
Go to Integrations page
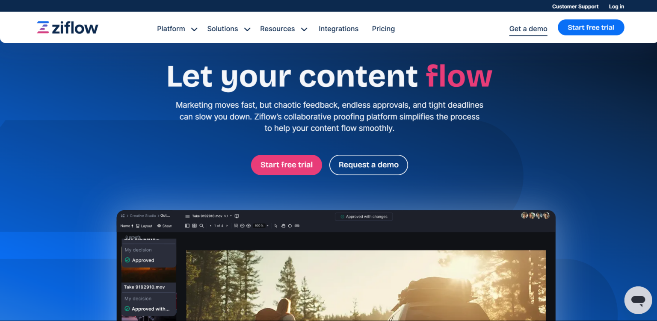[338, 29]
